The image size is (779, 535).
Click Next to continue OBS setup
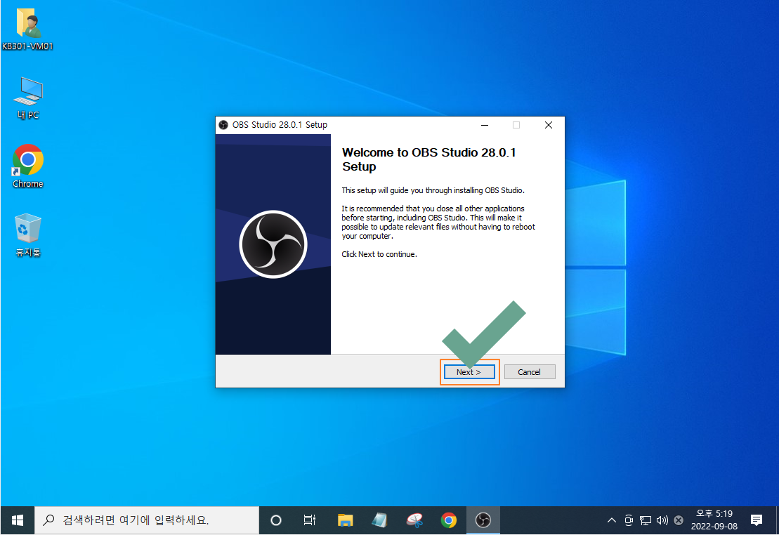pos(469,371)
